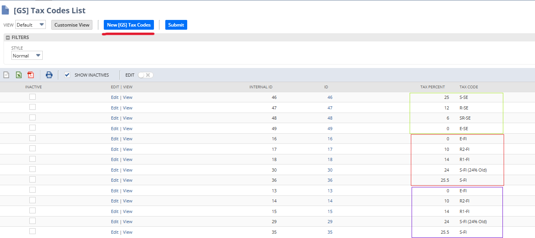Click the Customise View button

72,25
